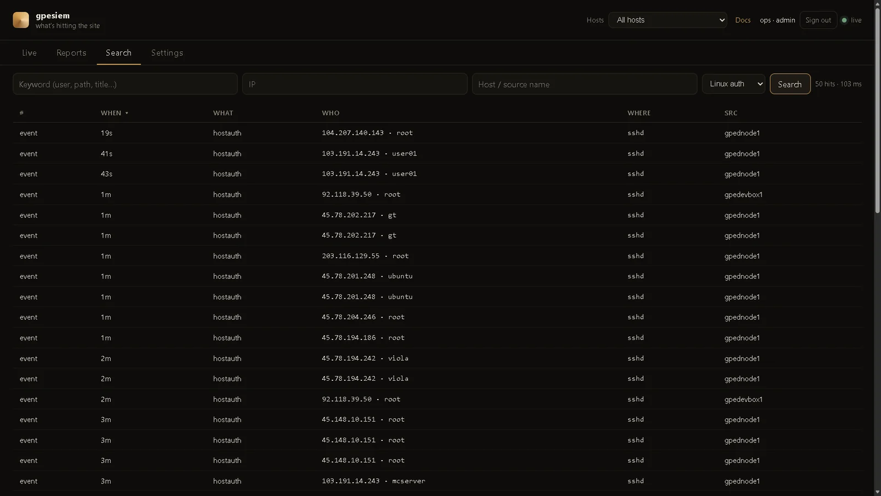The width and height of the screenshot is (881, 496).
Task: Click the 45.78.194.186 · root entry
Action: click(x=363, y=337)
